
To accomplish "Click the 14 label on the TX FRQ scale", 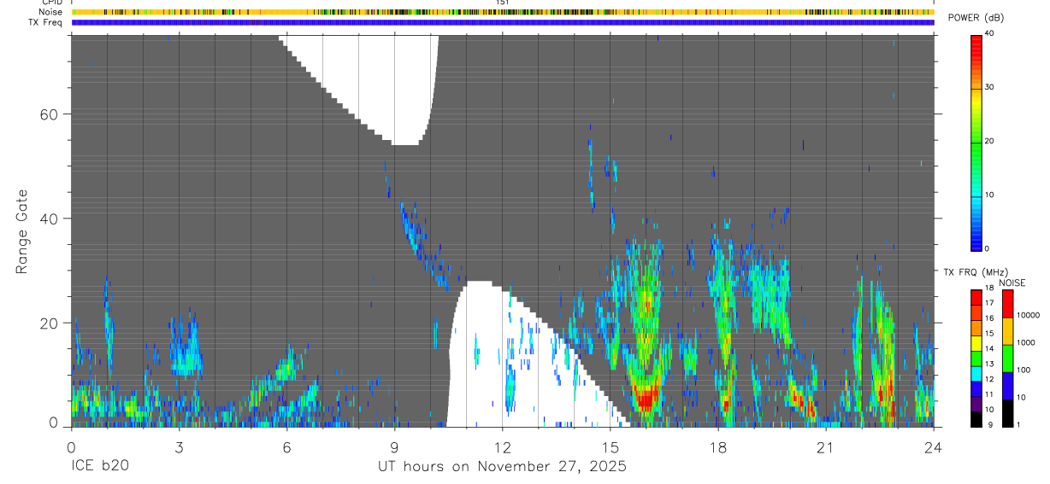I will click(x=989, y=349).
